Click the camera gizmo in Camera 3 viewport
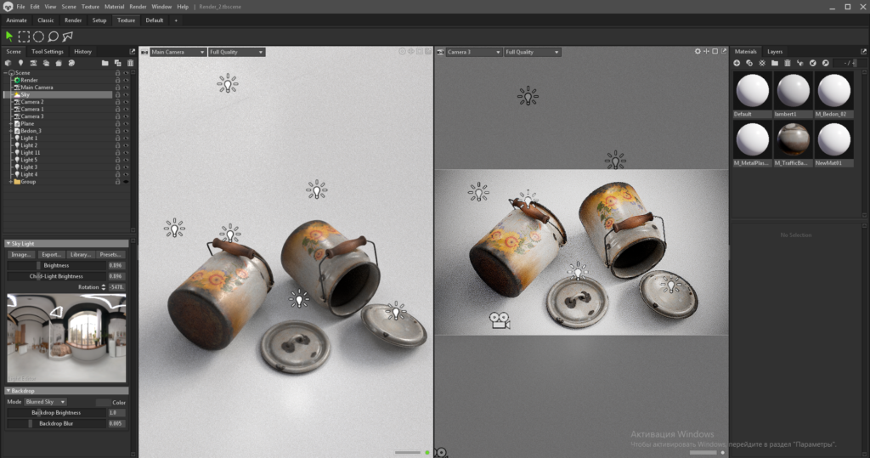870x458 pixels. (x=500, y=320)
